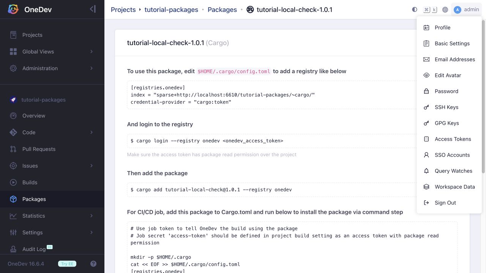The image size is (486, 273).
Task: Open help via the question mark icon
Action: (93, 264)
